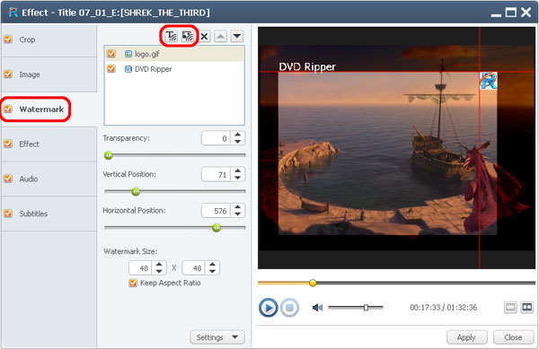Select the logo watermark in preview
This screenshot has width=539, height=349.
click(x=489, y=81)
